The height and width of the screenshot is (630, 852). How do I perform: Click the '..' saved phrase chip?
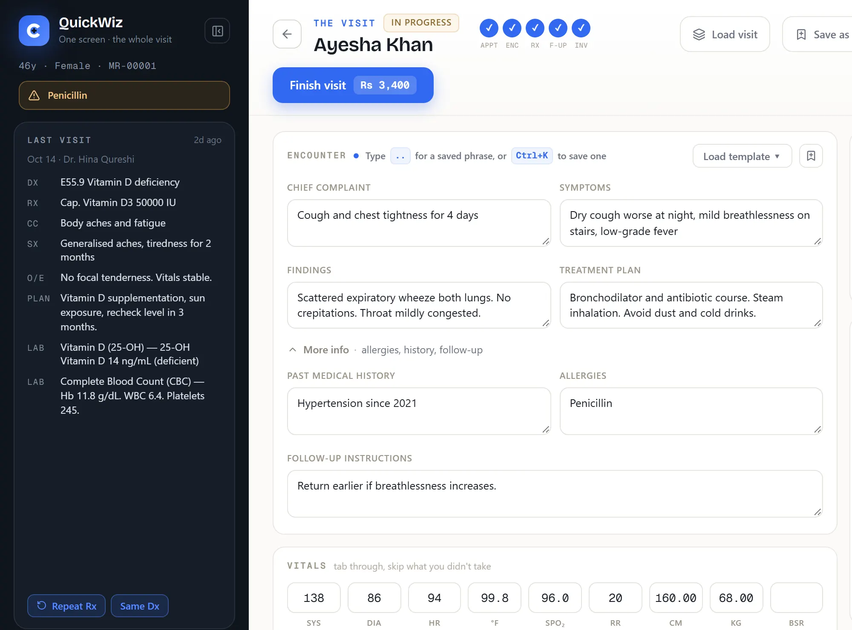point(400,156)
